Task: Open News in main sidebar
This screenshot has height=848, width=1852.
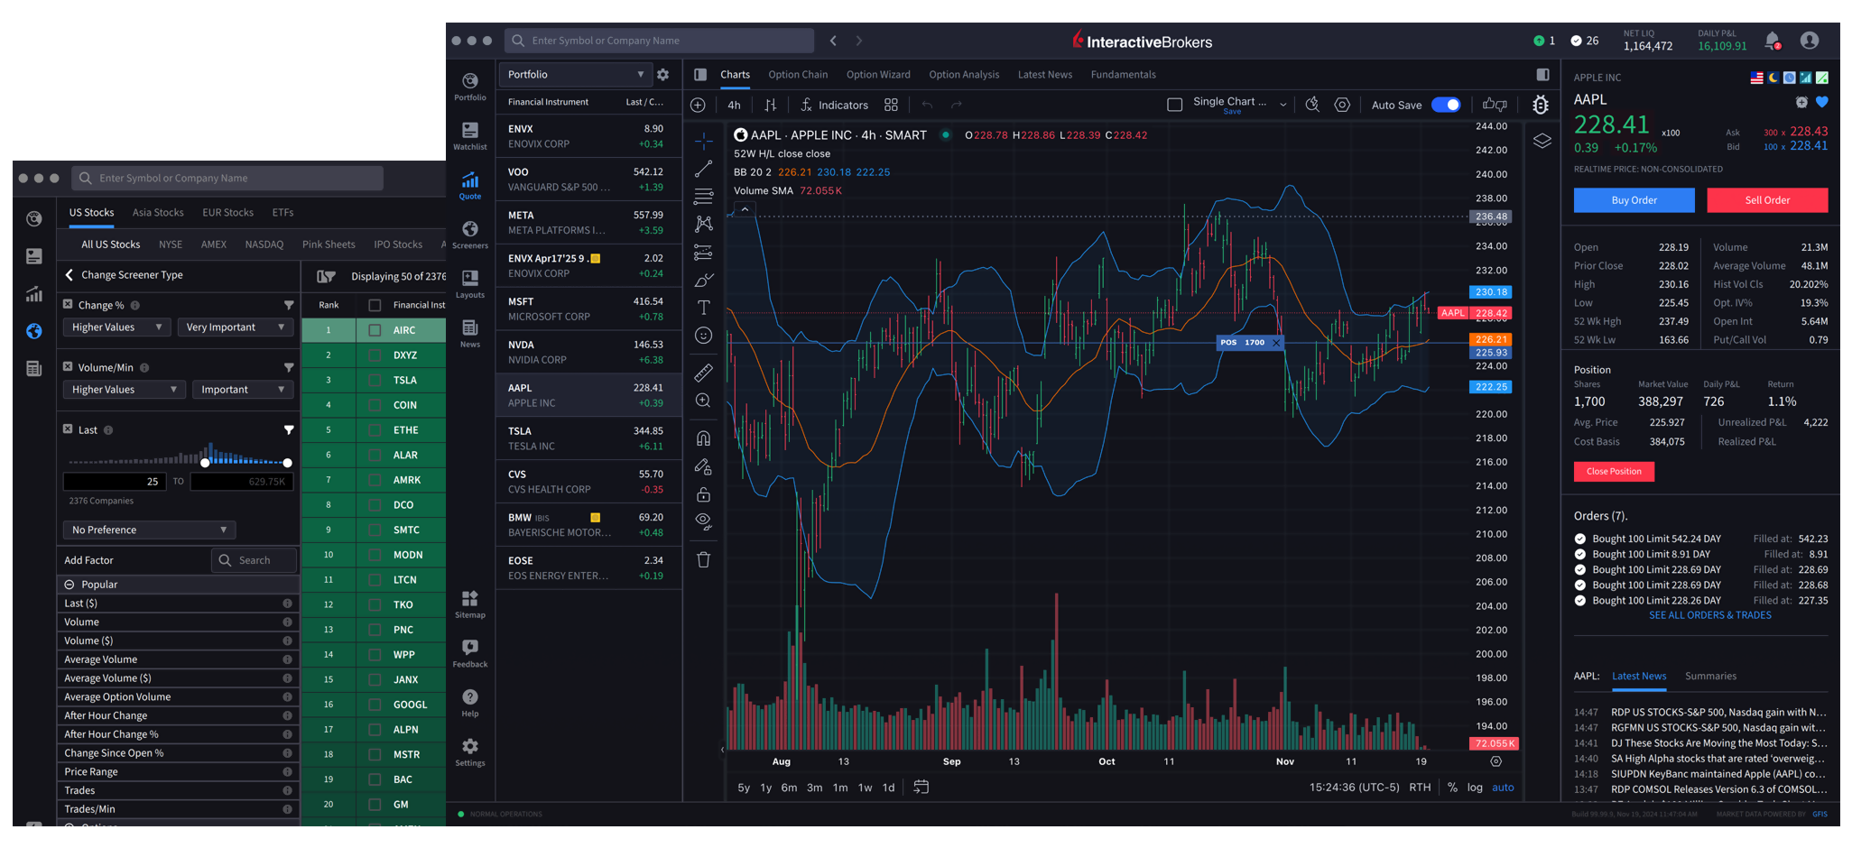Action: coord(470,334)
